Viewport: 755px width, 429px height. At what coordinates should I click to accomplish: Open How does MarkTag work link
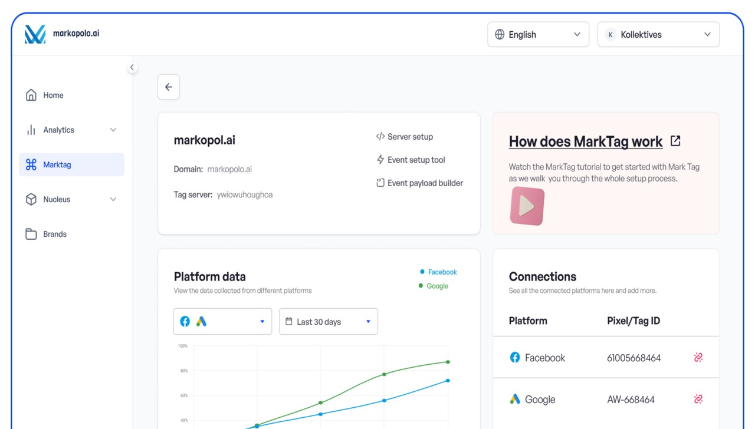[586, 141]
